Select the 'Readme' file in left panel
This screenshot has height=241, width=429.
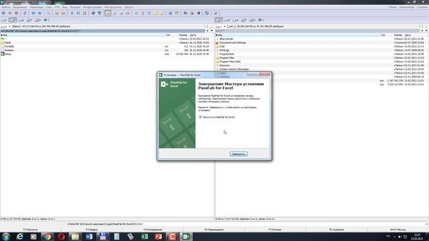[x=9, y=50]
